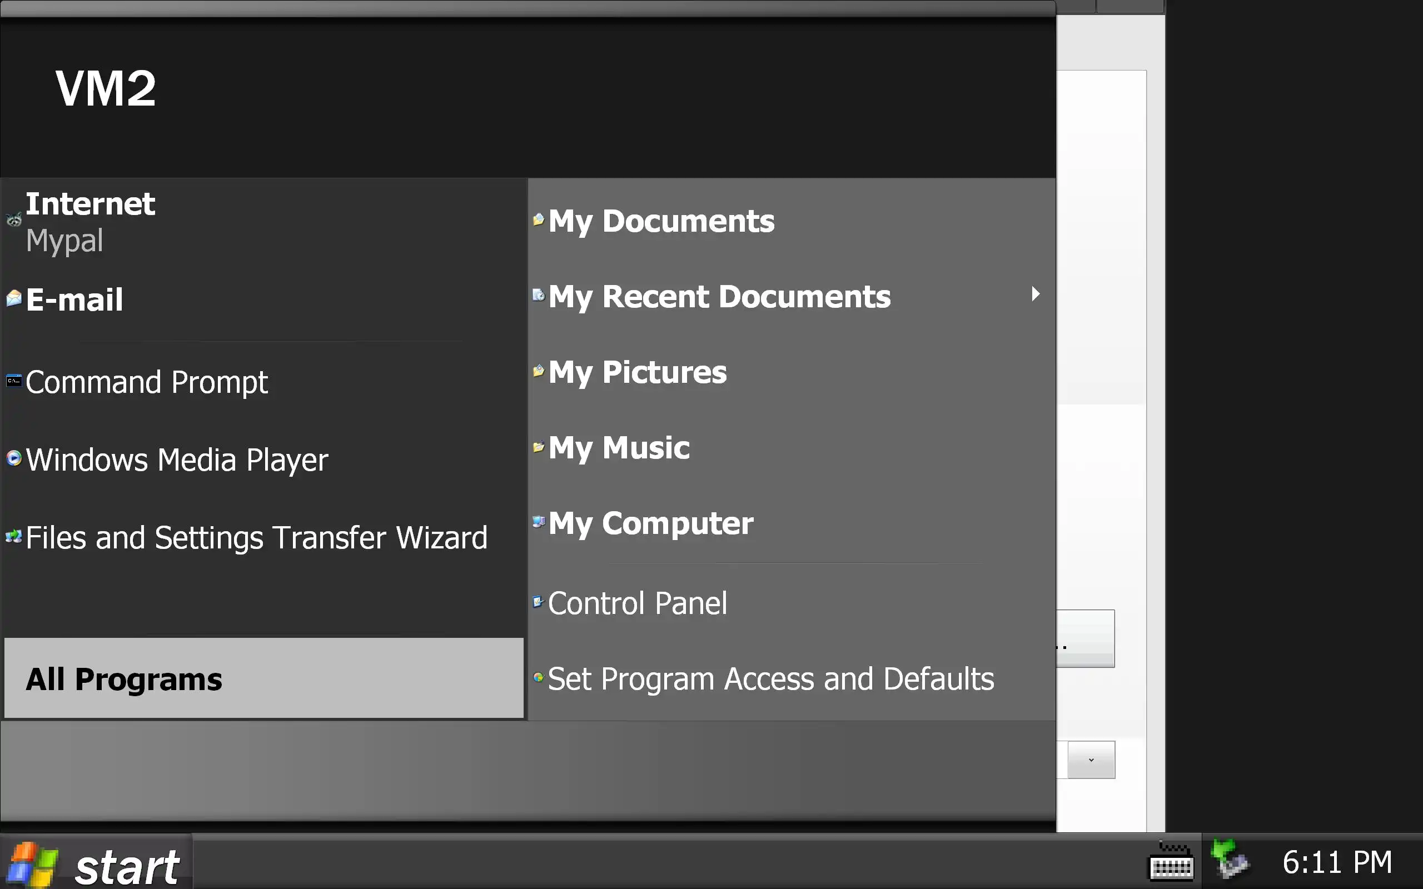1423x889 pixels.
Task: Select Set Program Access and Defaults
Action: pos(770,679)
